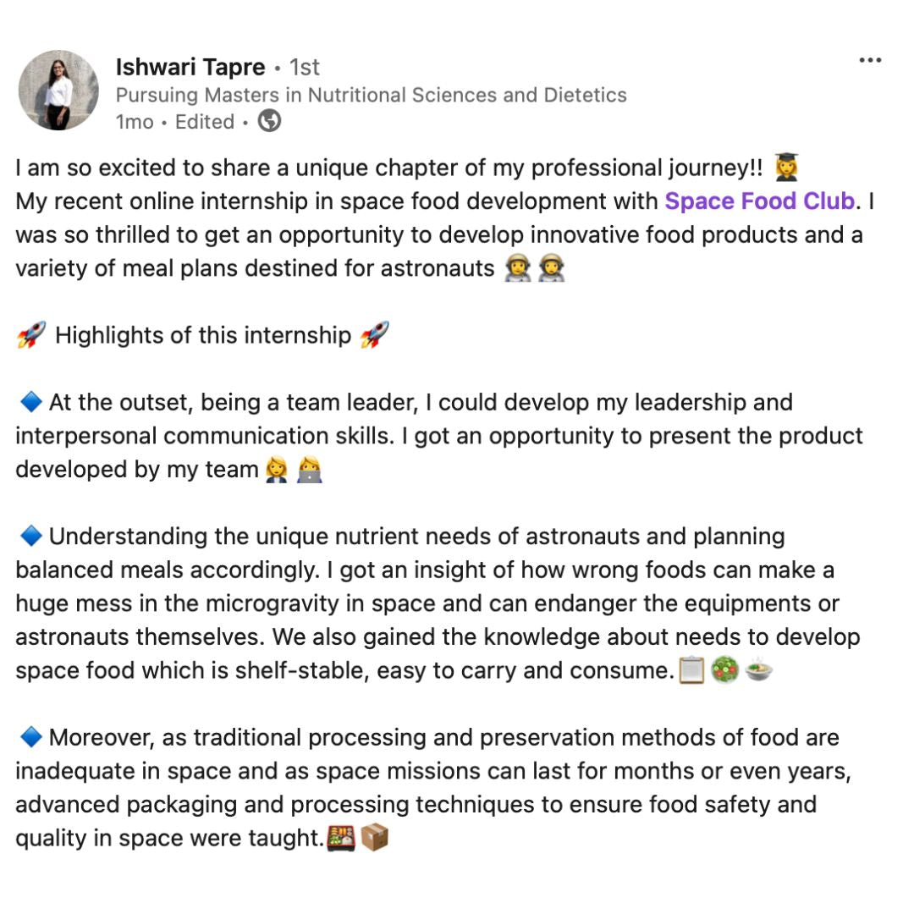Click the cardboard package emoji
The width and height of the screenshot is (914, 914).
click(x=374, y=839)
